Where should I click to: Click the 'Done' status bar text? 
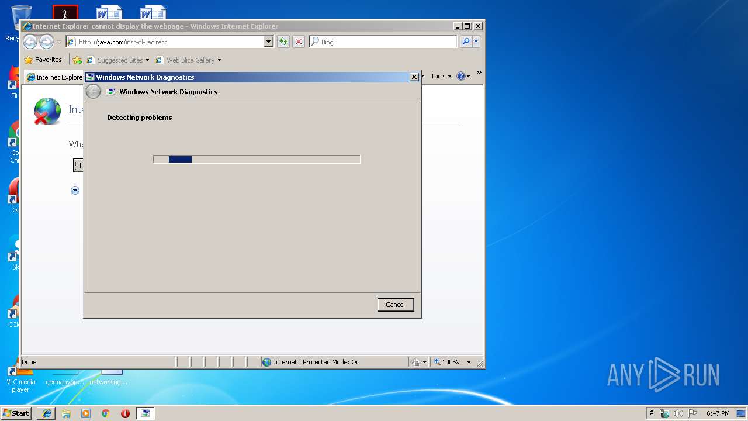click(x=29, y=362)
